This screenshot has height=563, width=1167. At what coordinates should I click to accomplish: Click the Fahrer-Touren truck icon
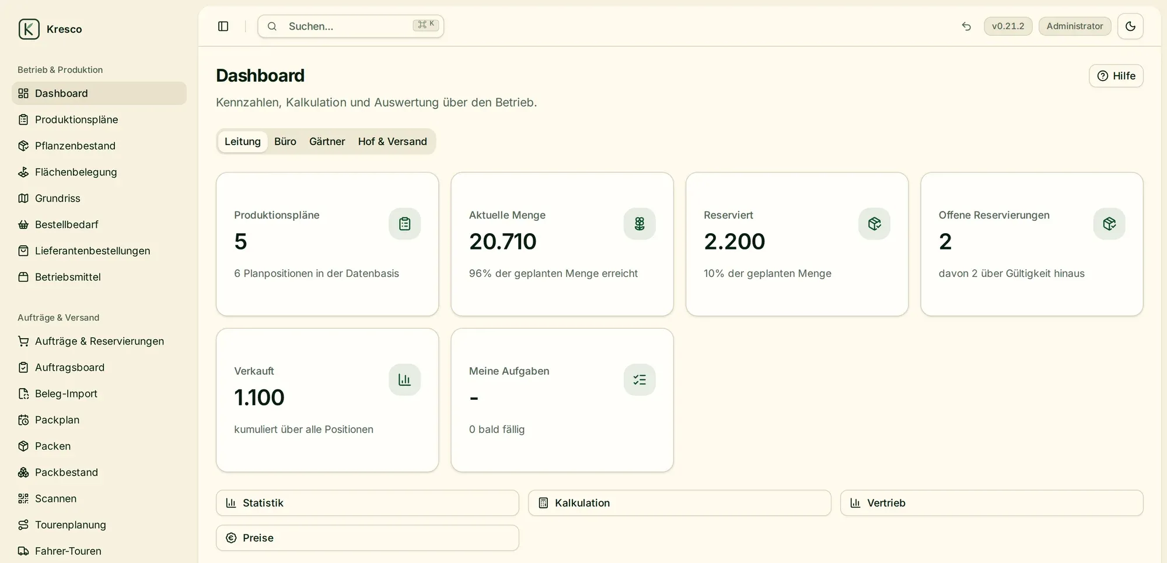[x=23, y=551]
